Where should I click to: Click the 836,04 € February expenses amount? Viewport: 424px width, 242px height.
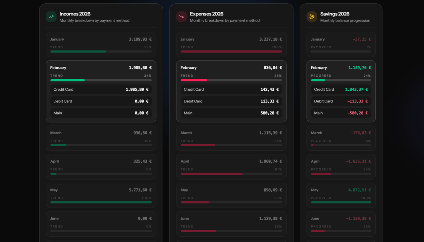[x=273, y=68]
